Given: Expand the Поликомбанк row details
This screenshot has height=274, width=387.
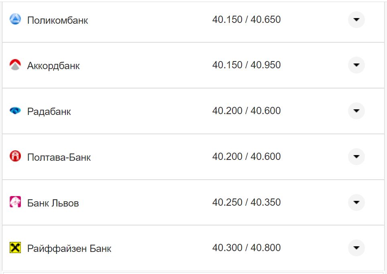Looking at the screenshot, I should tap(356, 20).
